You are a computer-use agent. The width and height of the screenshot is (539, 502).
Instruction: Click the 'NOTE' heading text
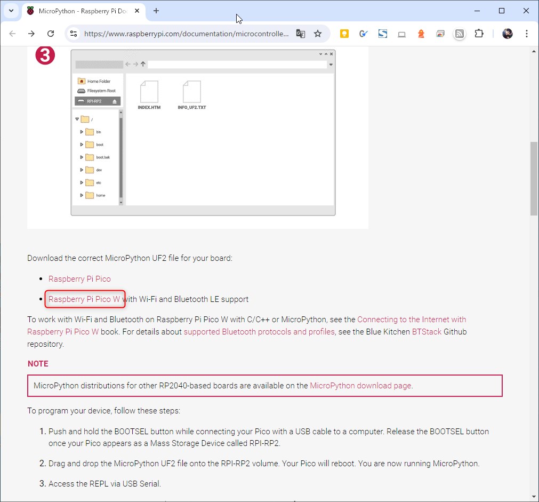click(38, 364)
